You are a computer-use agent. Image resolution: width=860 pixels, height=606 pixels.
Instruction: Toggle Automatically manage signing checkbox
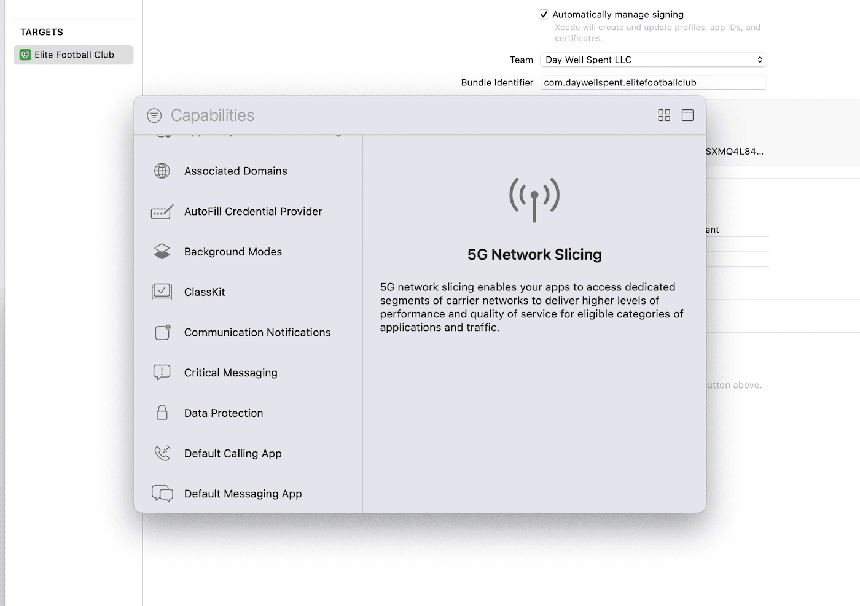pyautogui.click(x=544, y=14)
